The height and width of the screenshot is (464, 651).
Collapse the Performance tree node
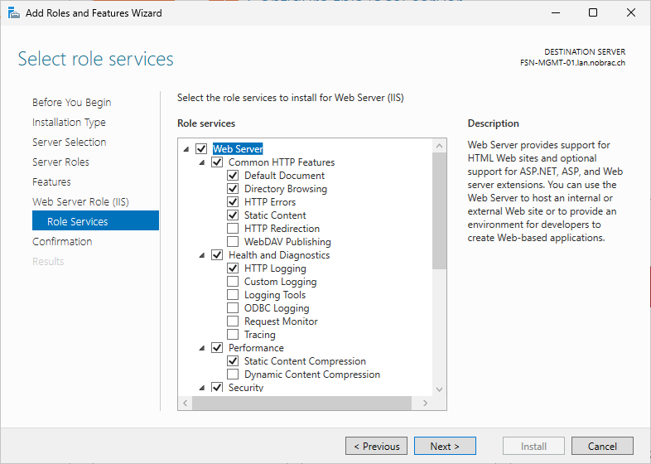click(202, 348)
